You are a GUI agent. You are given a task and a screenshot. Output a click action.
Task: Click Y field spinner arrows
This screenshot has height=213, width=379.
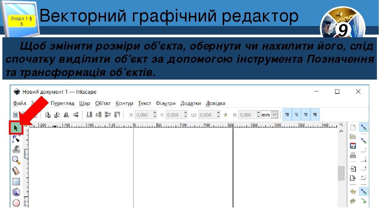tap(185, 115)
